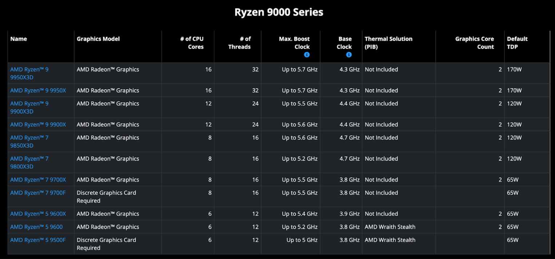Select the AMD Ryzen 7 9700X link
Screen dimensions: 555x259
[x=37, y=179]
